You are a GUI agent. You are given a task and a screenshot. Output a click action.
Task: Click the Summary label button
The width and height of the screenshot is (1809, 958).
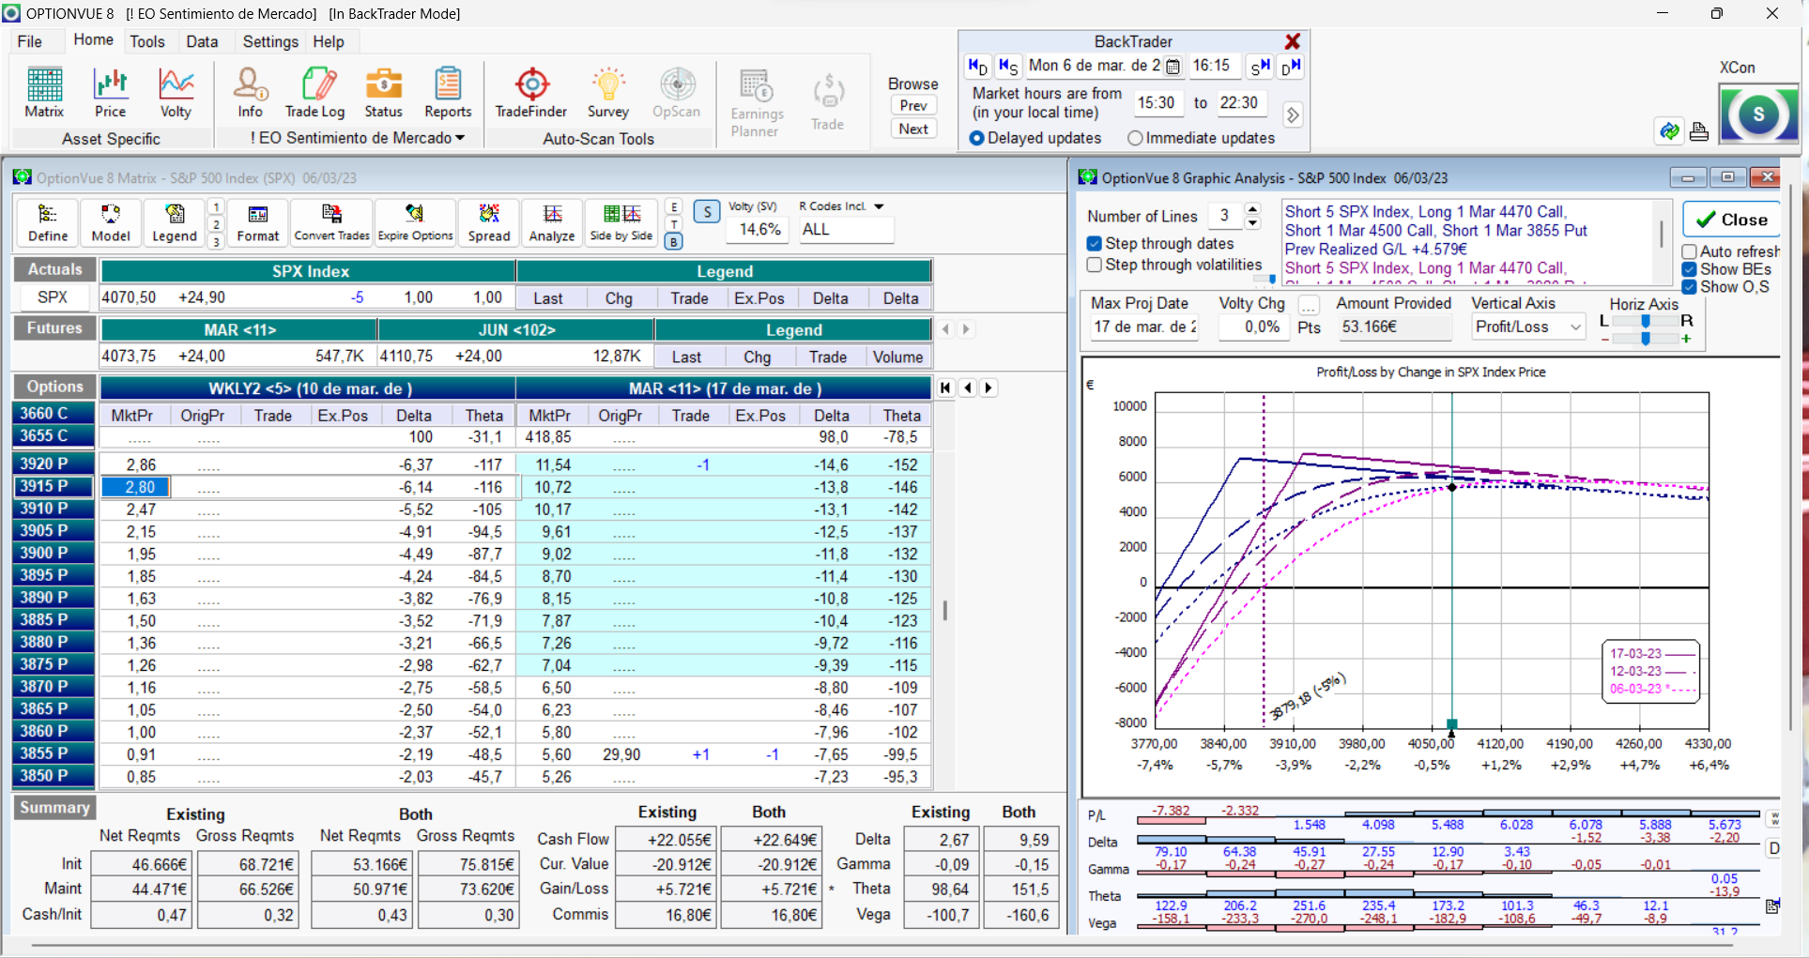tap(54, 808)
